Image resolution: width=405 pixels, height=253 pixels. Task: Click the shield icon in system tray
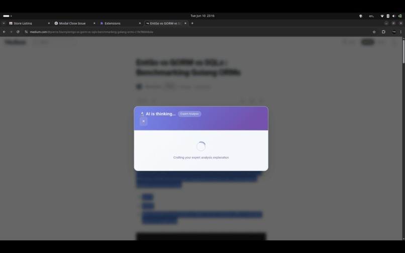pos(361,16)
